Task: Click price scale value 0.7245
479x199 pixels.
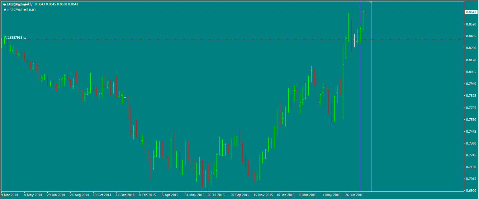Action: click(471, 155)
